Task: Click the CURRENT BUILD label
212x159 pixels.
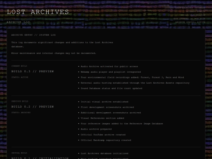Action: pyautogui.click(x=19, y=66)
